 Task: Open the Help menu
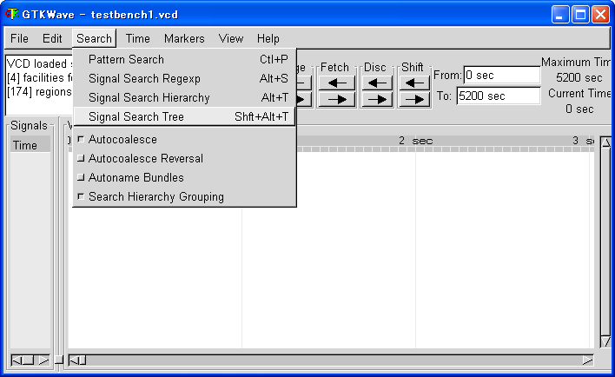click(268, 38)
